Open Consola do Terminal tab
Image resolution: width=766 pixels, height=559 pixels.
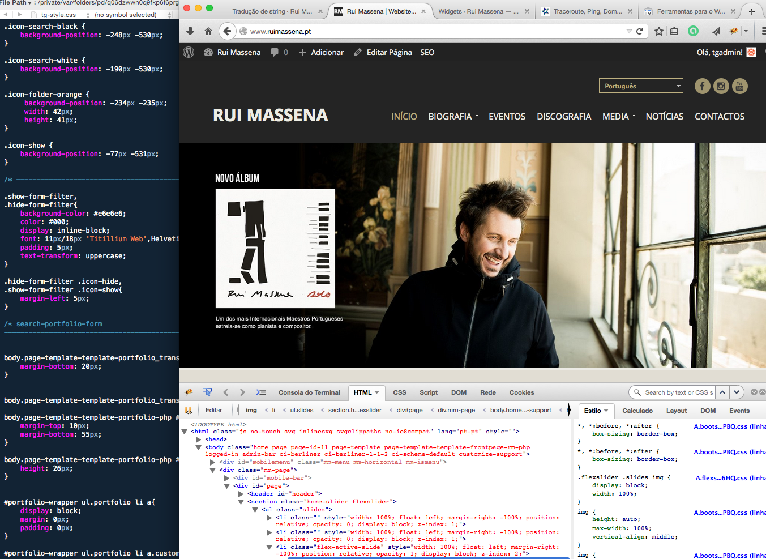coord(309,392)
